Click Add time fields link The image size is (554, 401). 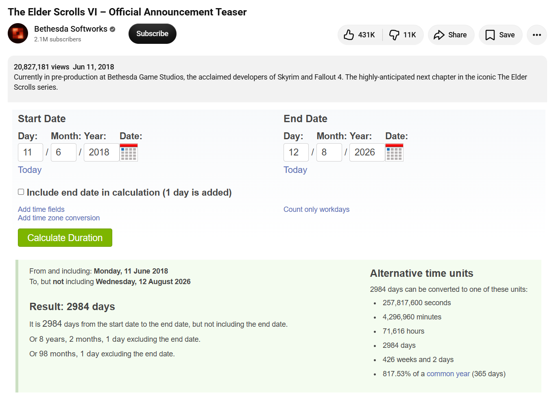[41, 209]
